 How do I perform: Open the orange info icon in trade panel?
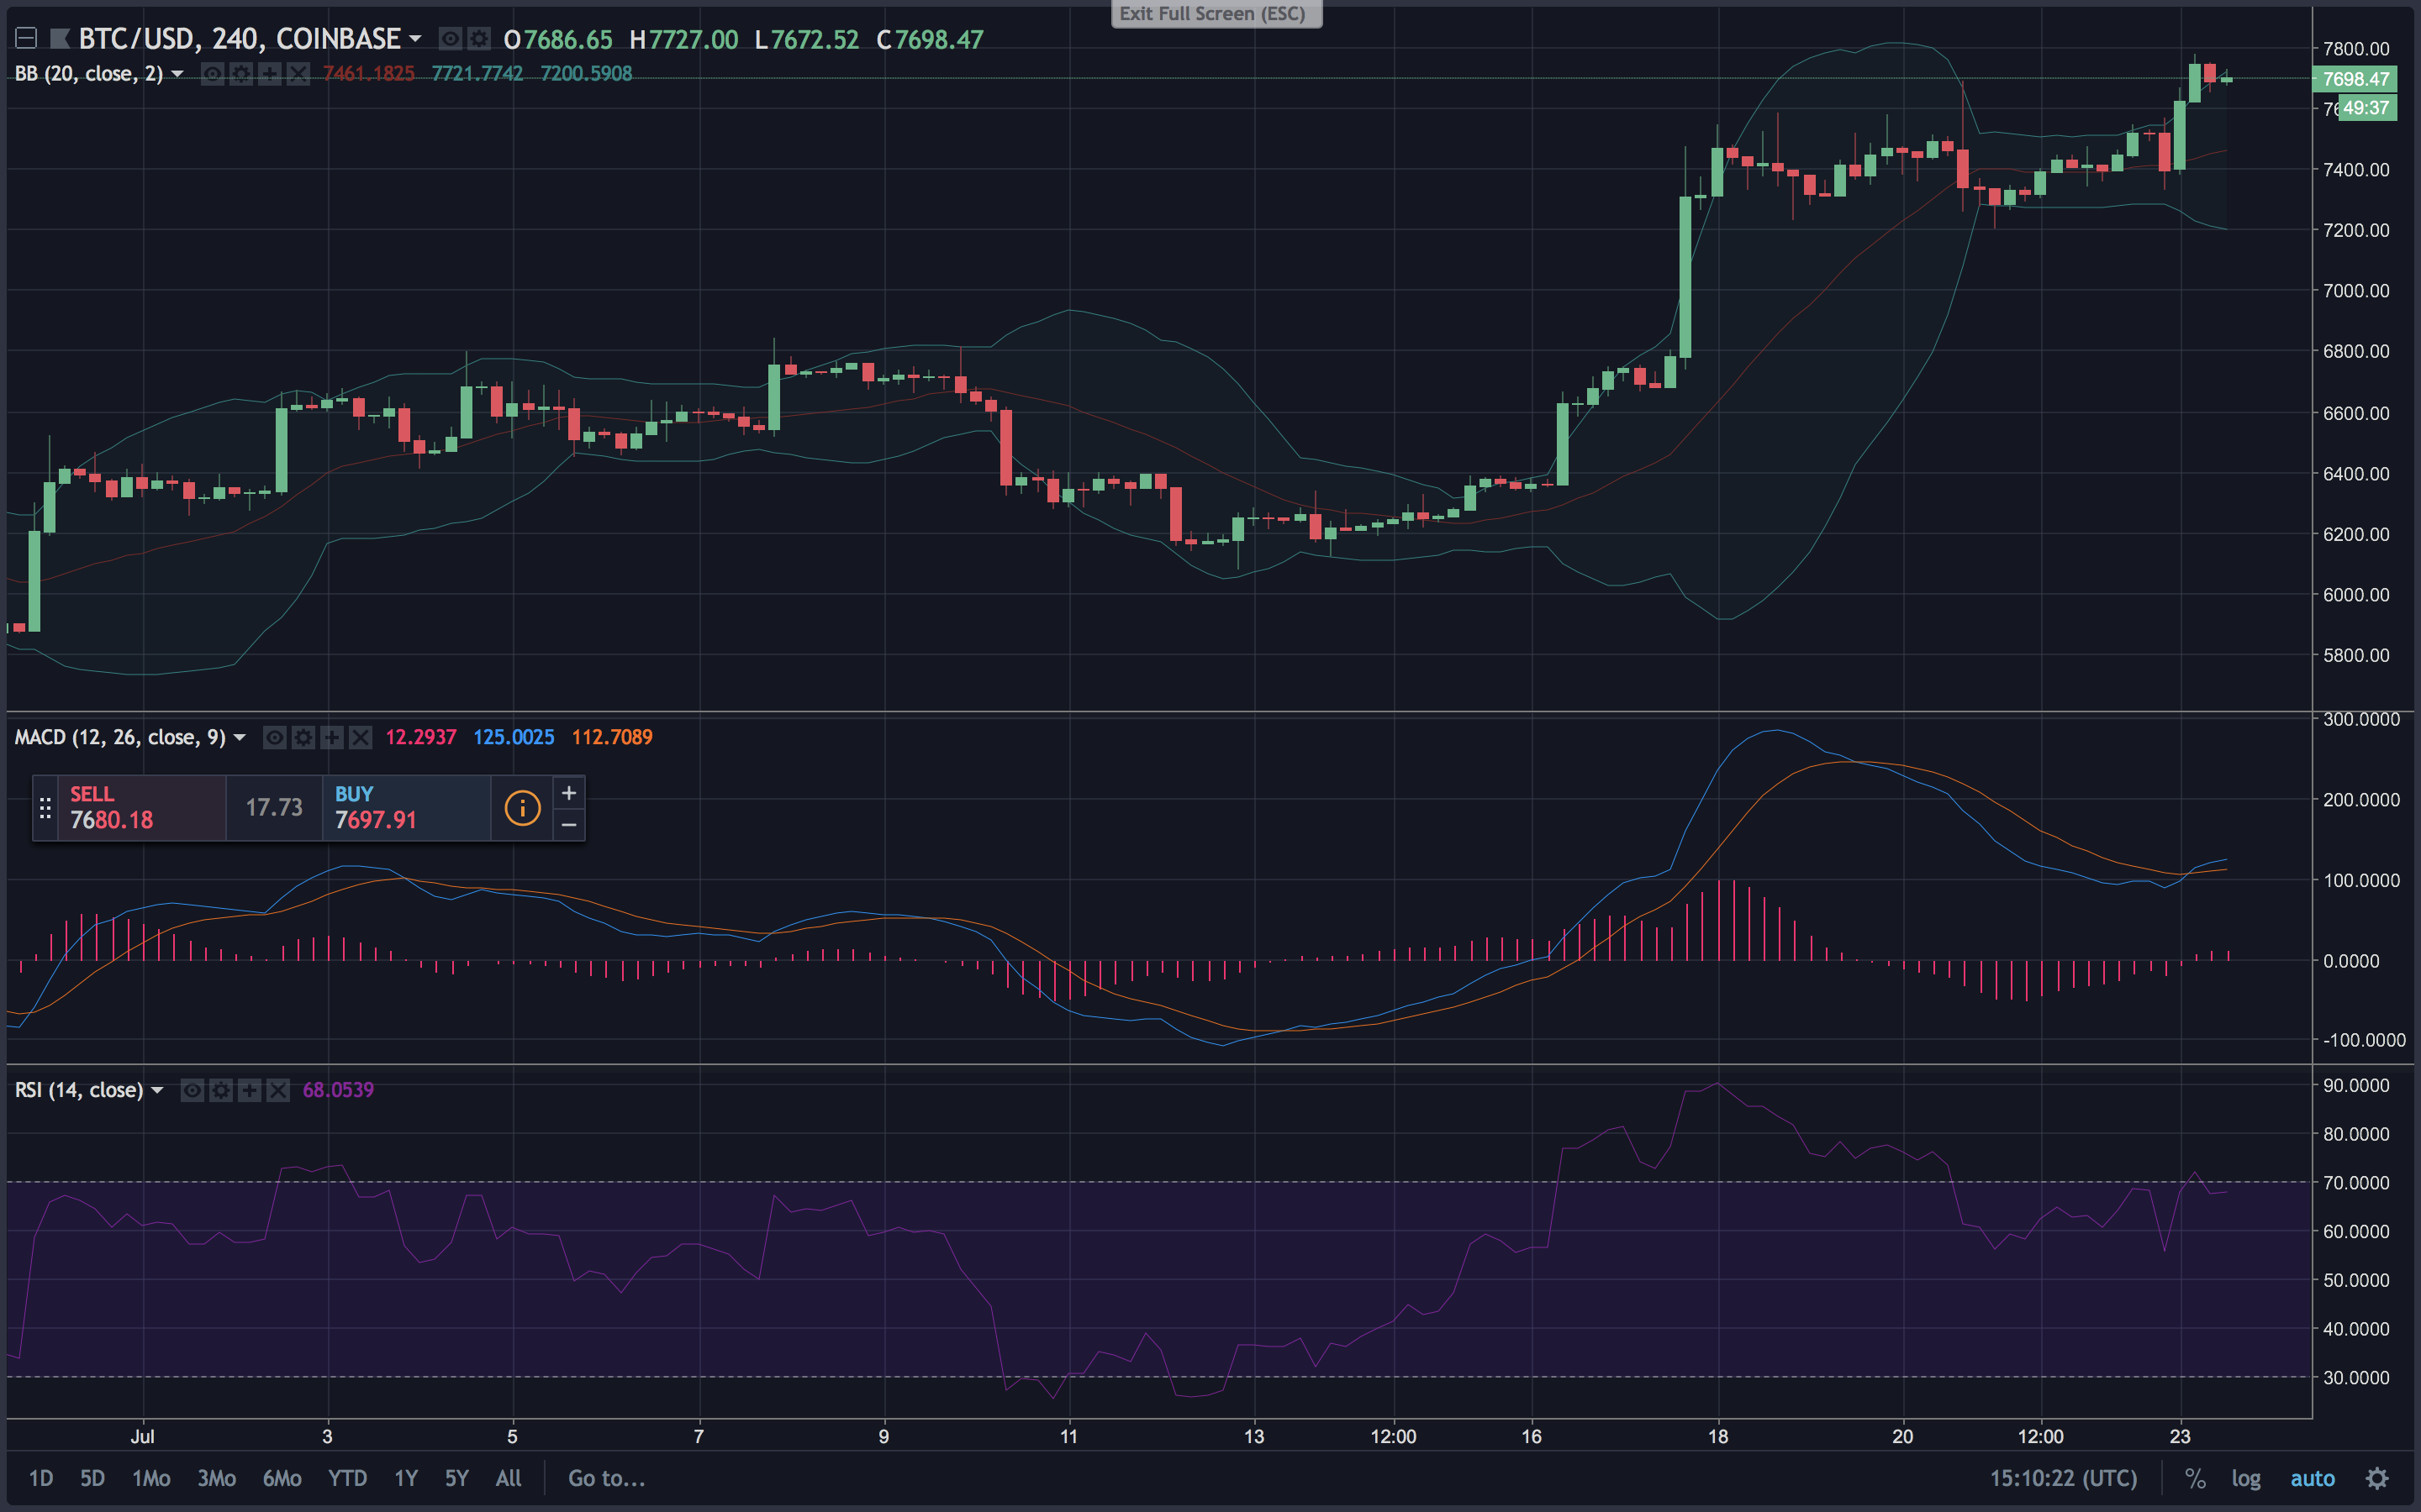[522, 808]
